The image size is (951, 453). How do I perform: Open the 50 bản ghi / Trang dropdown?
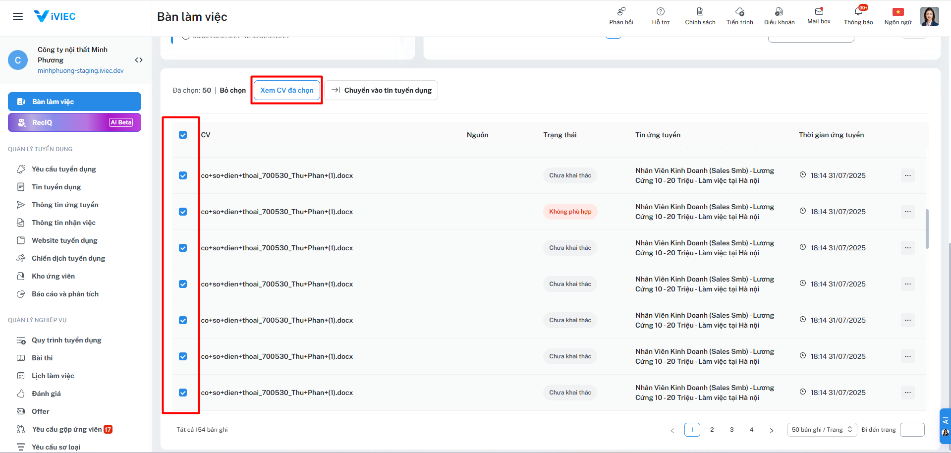tap(822, 430)
